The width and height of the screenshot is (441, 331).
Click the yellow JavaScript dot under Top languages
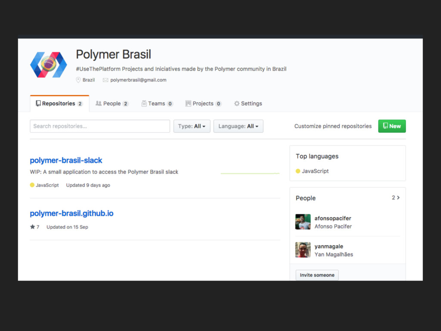tap(298, 171)
